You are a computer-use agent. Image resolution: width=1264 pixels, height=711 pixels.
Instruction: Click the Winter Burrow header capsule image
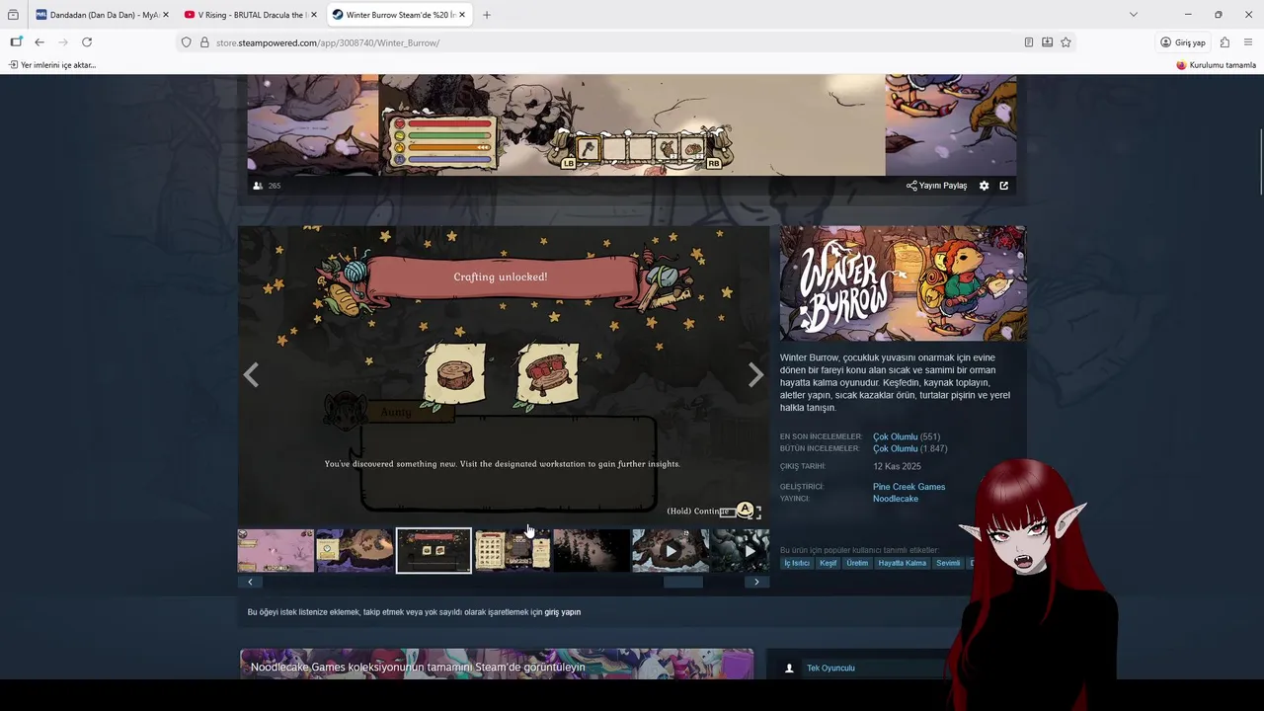coord(903,283)
